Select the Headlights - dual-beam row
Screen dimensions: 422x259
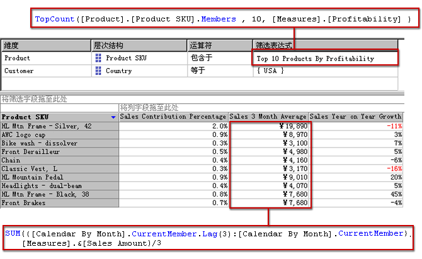coord(59,186)
